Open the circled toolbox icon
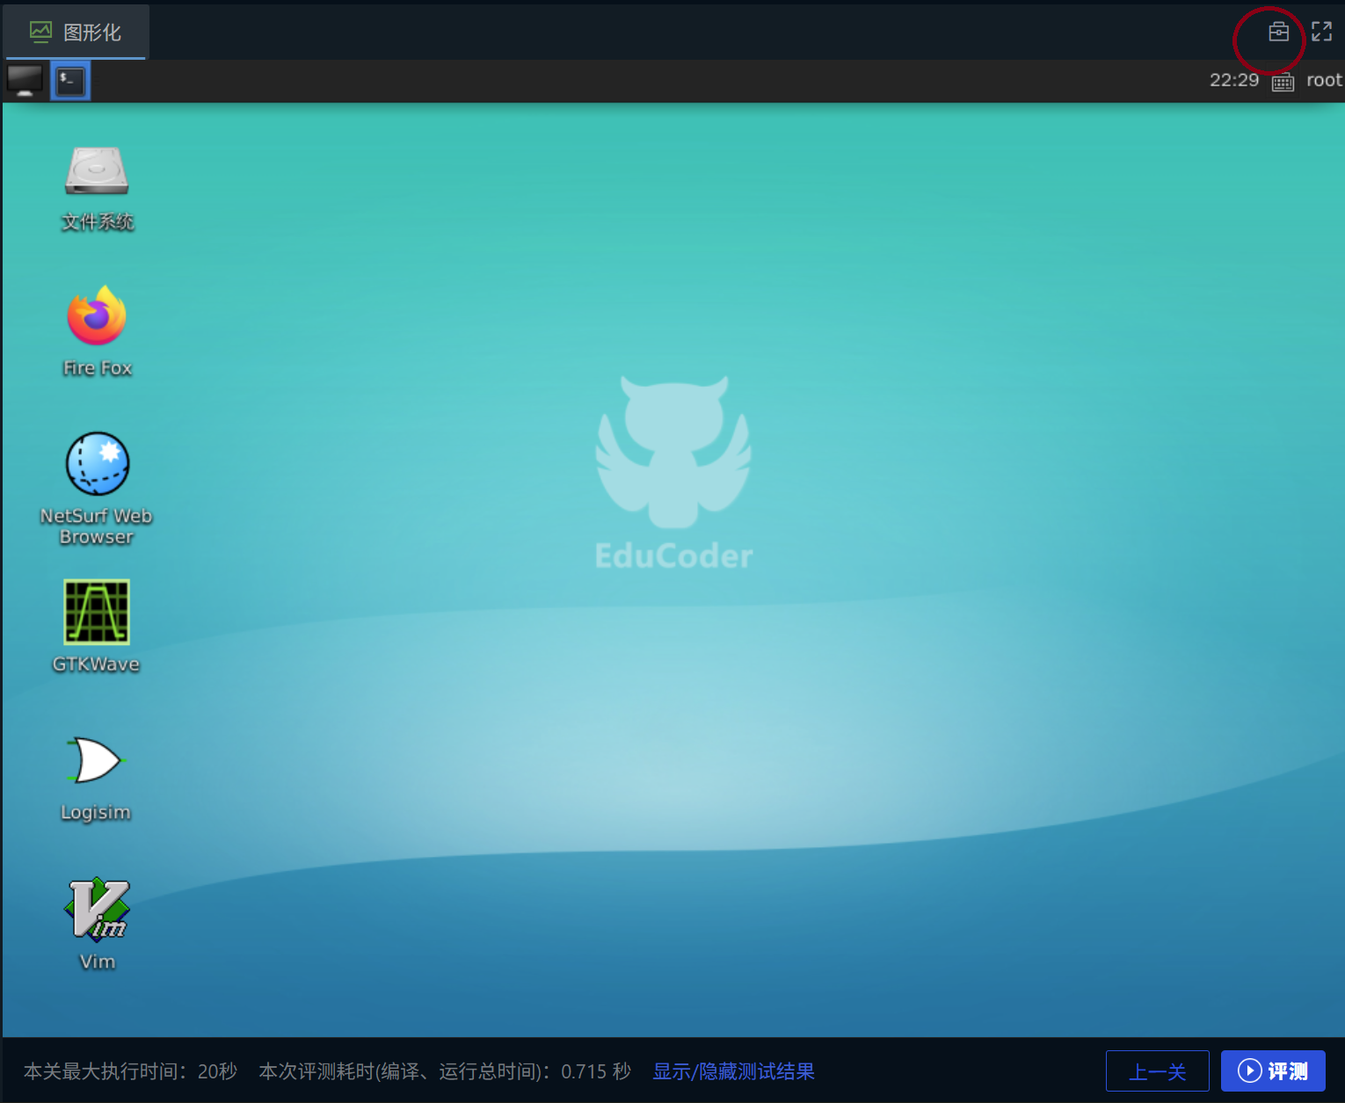The image size is (1345, 1103). click(1278, 33)
